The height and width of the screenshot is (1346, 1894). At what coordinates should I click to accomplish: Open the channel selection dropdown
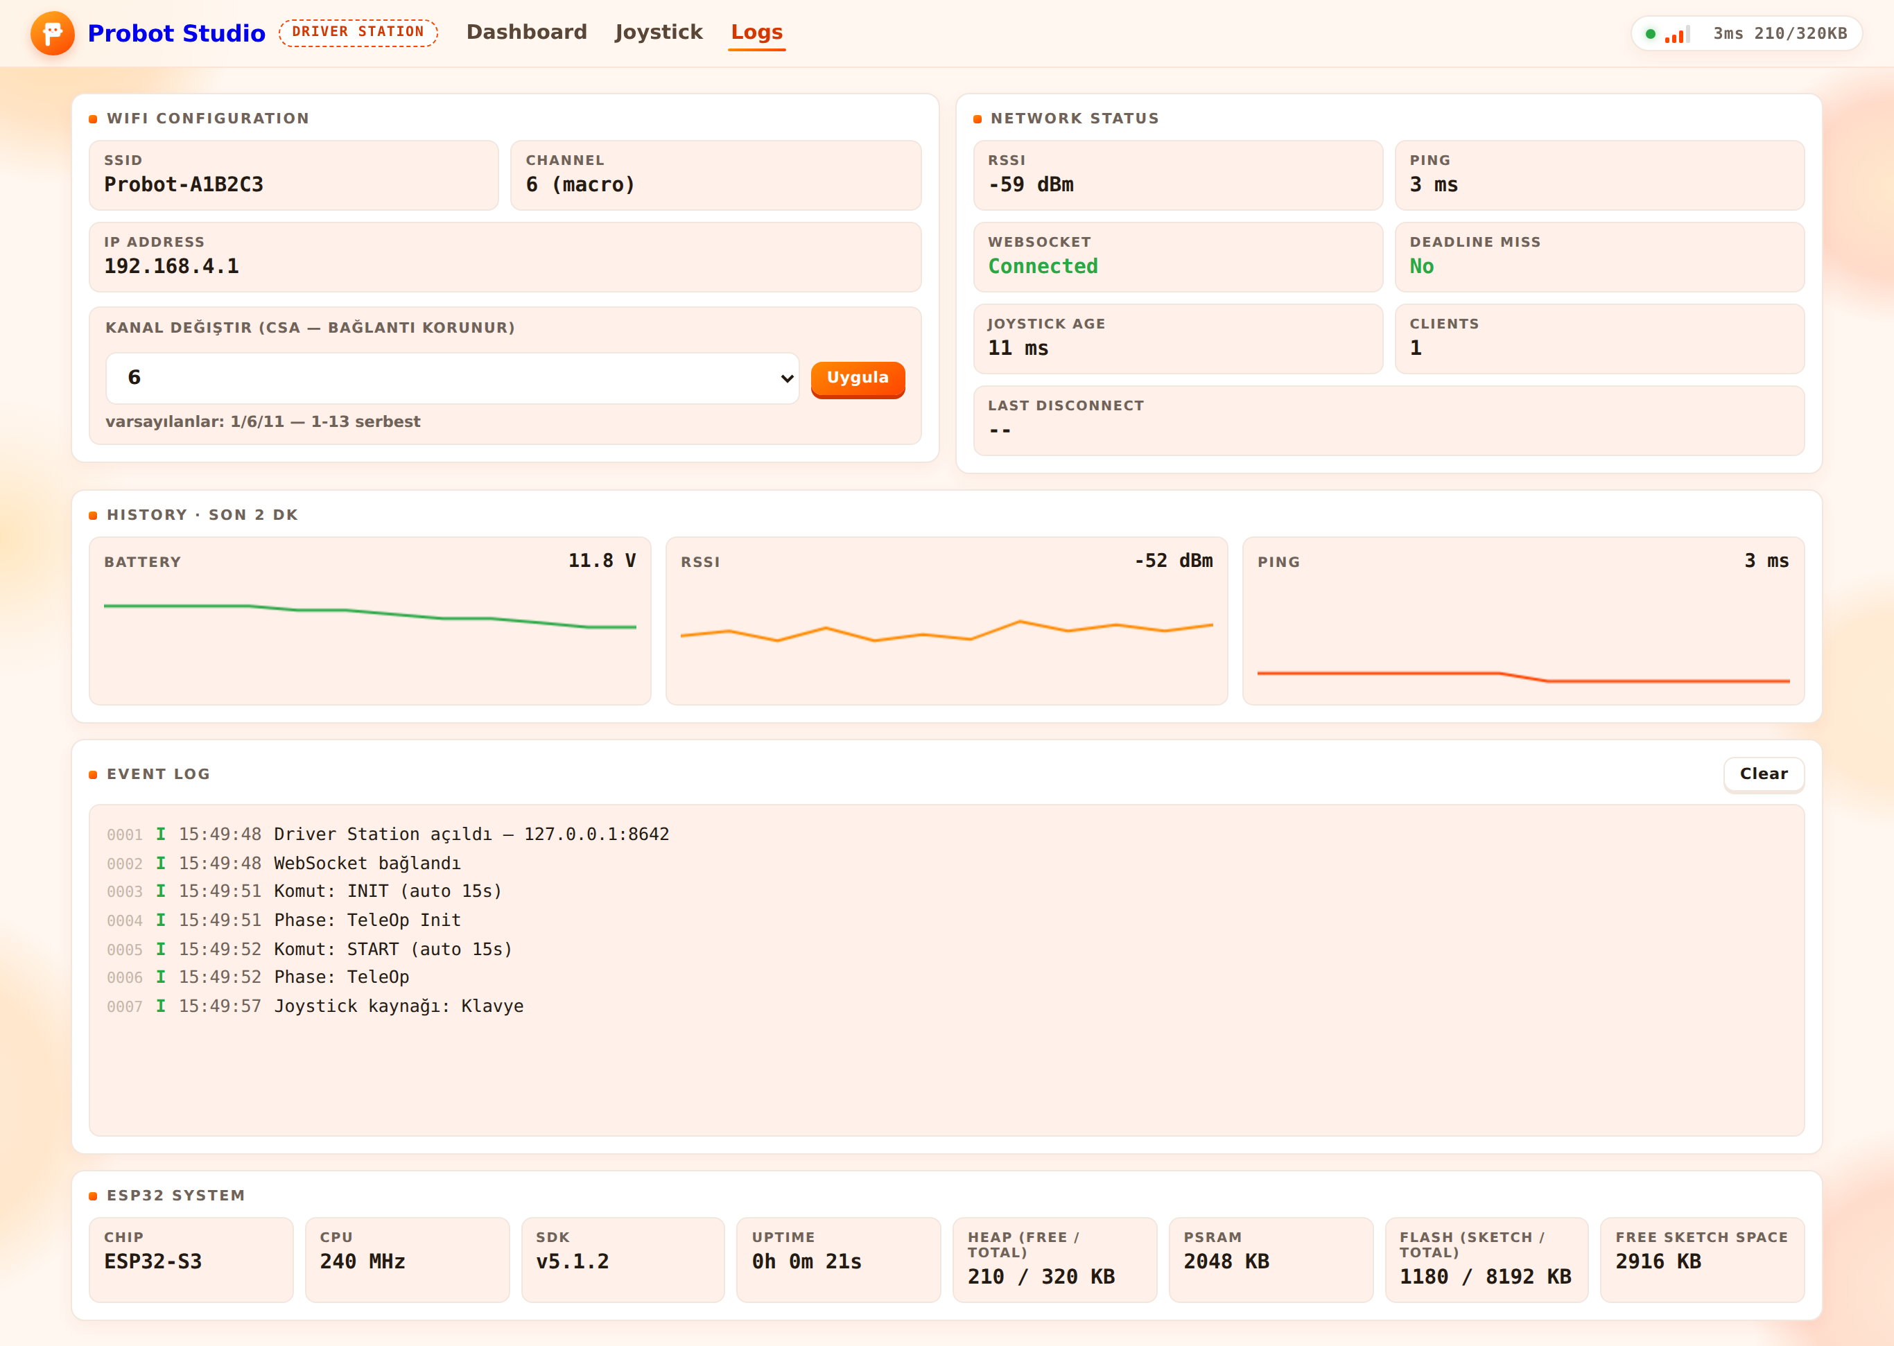[453, 378]
